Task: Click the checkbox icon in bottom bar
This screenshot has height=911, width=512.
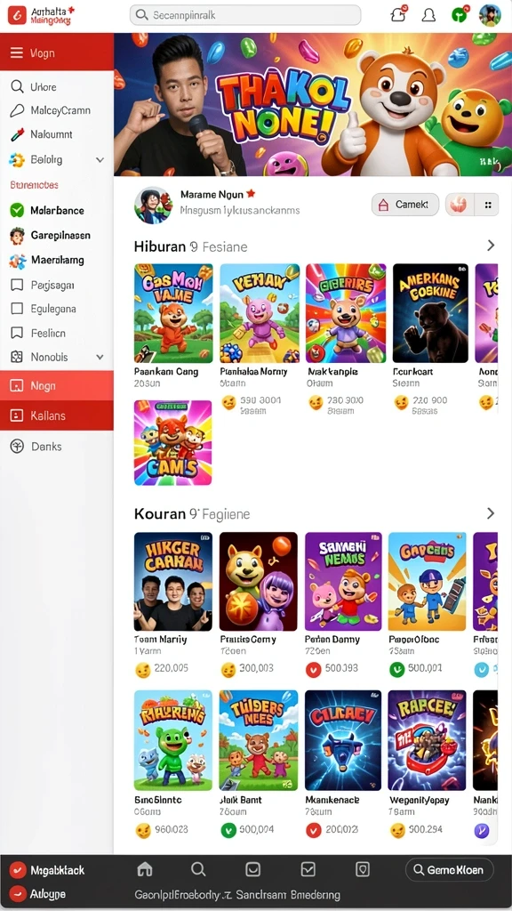Action: (308, 869)
